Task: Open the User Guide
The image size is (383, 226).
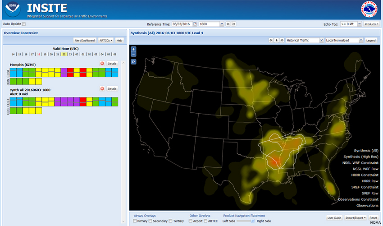Action: (x=334, y=218)
